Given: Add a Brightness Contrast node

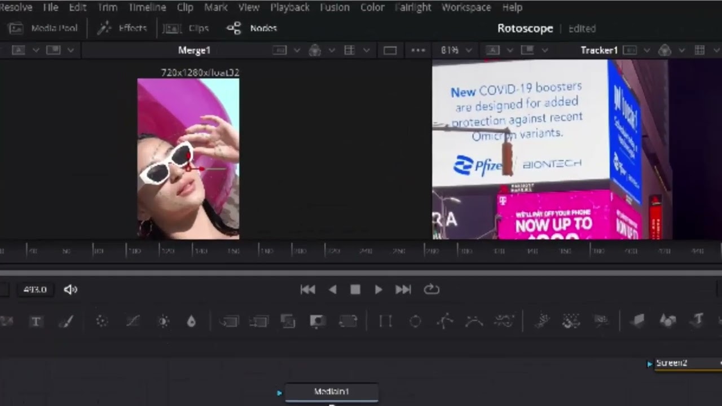Looking at the screenshot, I should pyautogui.click(x=164, y=321).
